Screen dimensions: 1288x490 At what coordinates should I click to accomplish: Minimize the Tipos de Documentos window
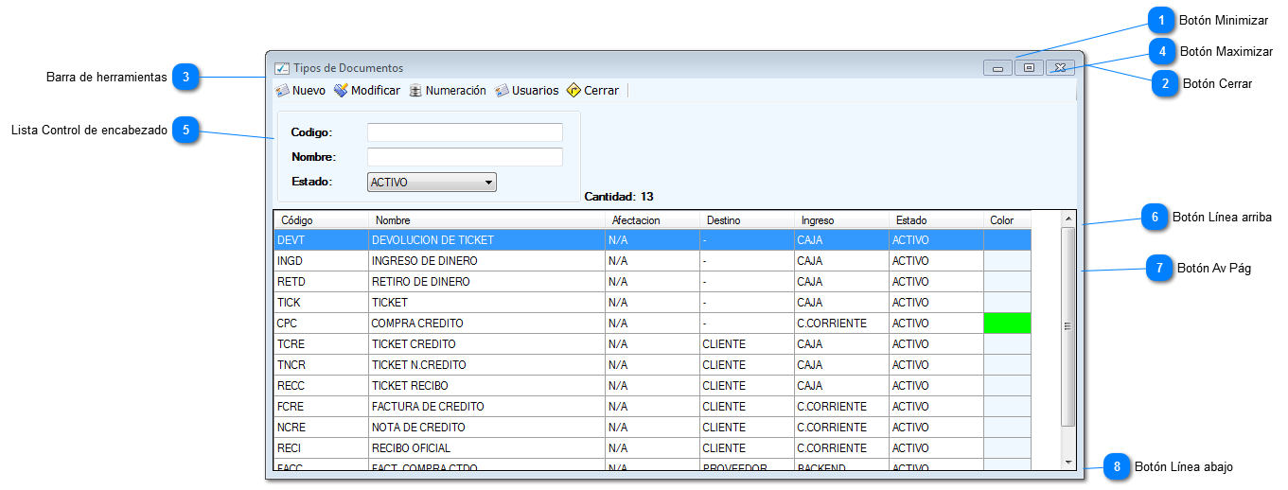click(x=997, y=68)
